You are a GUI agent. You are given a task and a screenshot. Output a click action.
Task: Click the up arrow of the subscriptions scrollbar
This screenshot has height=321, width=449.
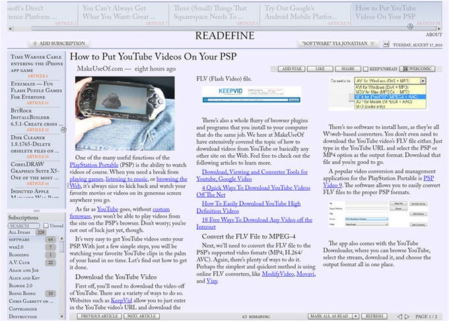[x=62, y=238]
